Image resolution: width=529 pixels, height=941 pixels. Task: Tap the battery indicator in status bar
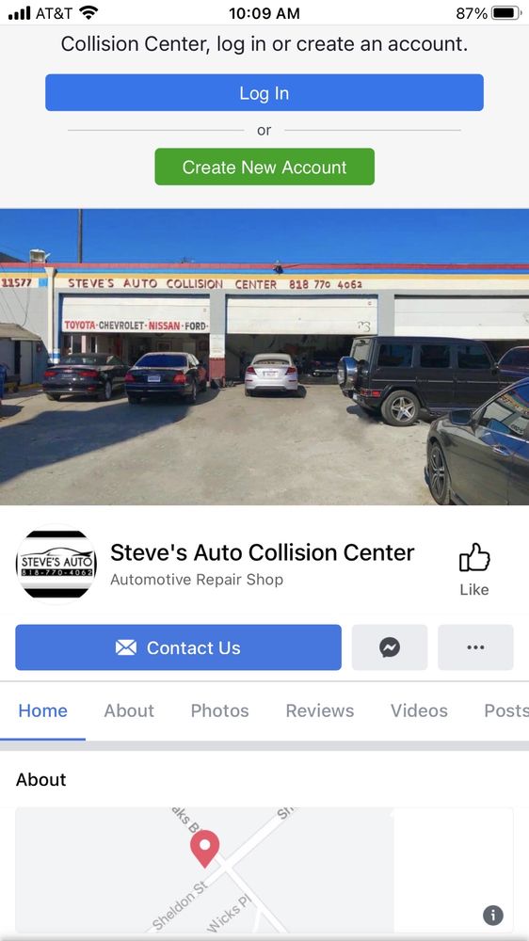(506, 12)
